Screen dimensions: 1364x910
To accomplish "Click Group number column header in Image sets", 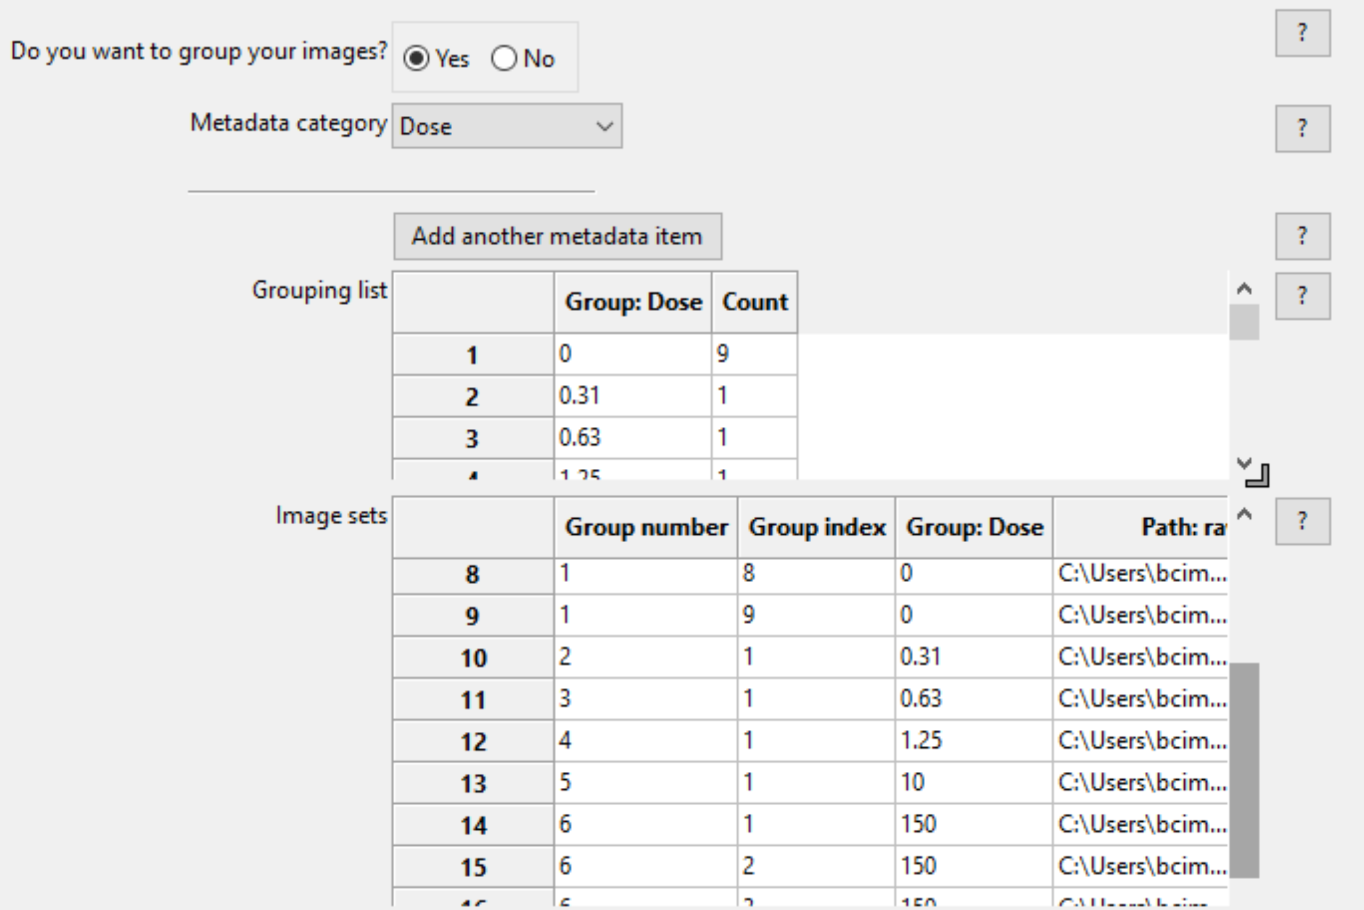I will 646,527.
